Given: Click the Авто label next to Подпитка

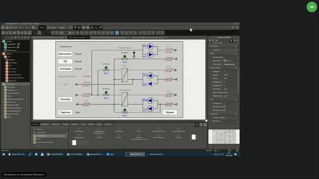Looking at the screenshot, I should pyautogui.click(x=78, y=112).
